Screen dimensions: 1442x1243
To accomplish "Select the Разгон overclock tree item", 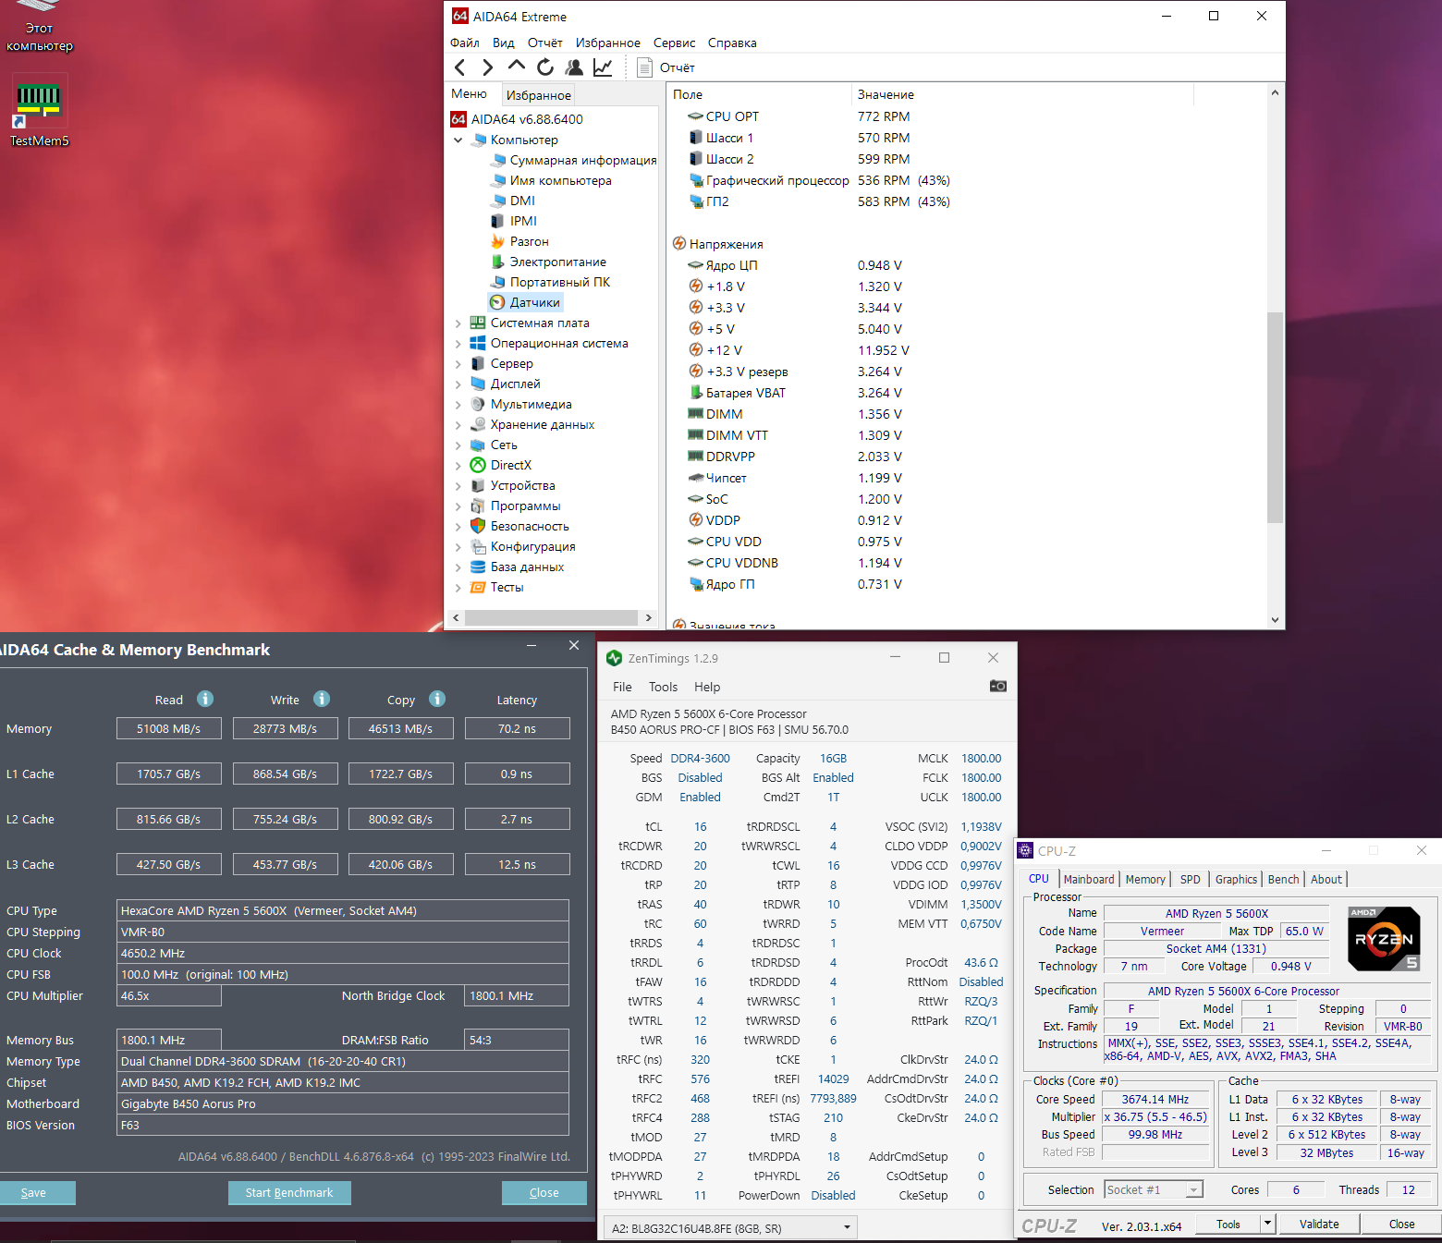I will (x=519, y=241).
